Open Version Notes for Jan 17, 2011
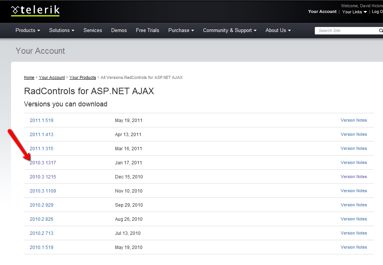The width and height of the screenshot is (383, 265). [354, 162]
